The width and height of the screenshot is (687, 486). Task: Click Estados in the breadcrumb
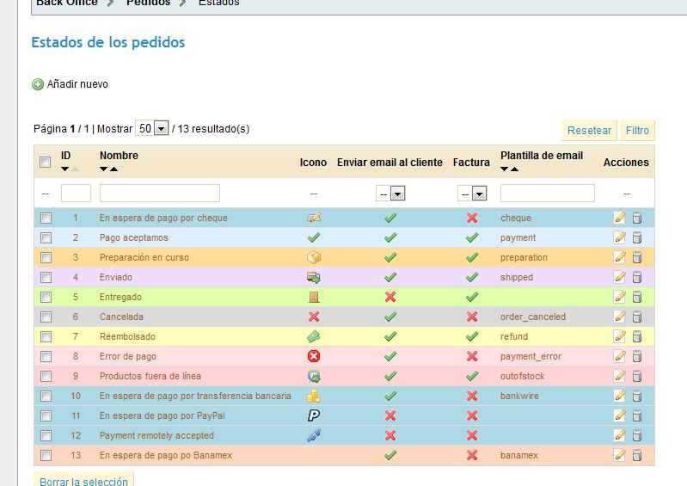[219, 3]
